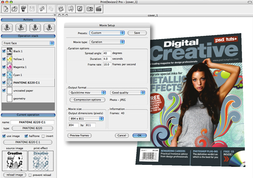Click the width field showing 894
The image size is (253, 178).
(73, 125)
